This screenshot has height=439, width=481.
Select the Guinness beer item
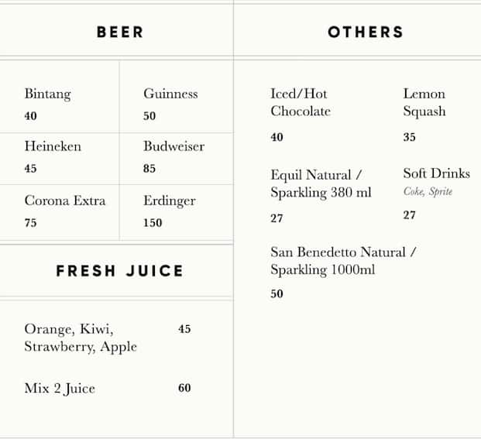[170, 94]
